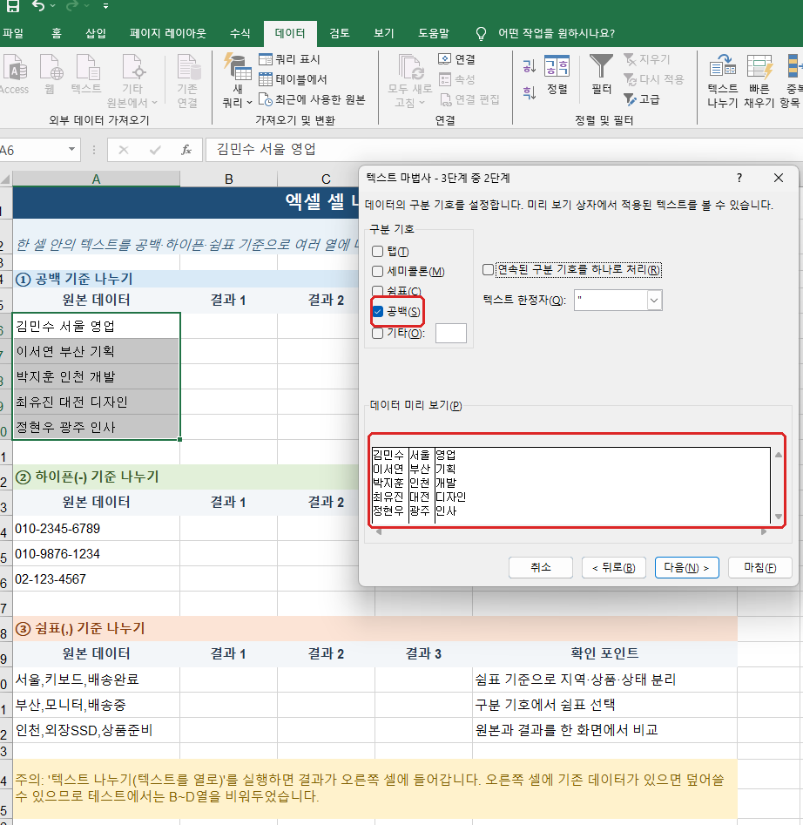
Task: Switch to the 수식 ribbon tab
Action: pyautogui.click(x=240, y=33)
